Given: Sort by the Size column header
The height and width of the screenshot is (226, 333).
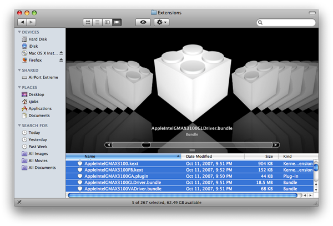Looking at the screenshot, I should (x=261, y=157).
